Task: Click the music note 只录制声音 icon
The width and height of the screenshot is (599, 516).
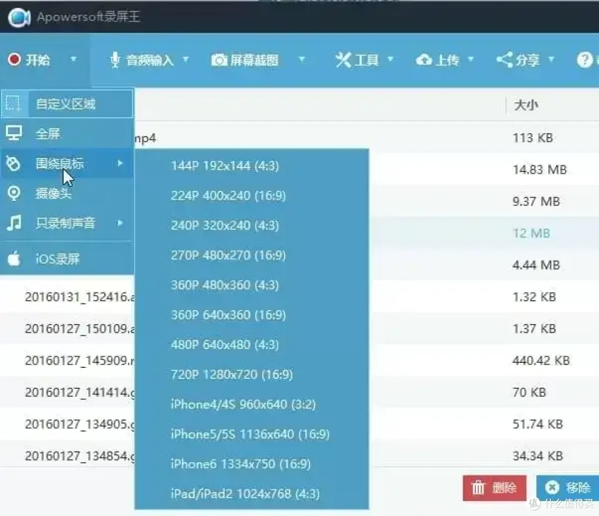Action: pos(14,223)
